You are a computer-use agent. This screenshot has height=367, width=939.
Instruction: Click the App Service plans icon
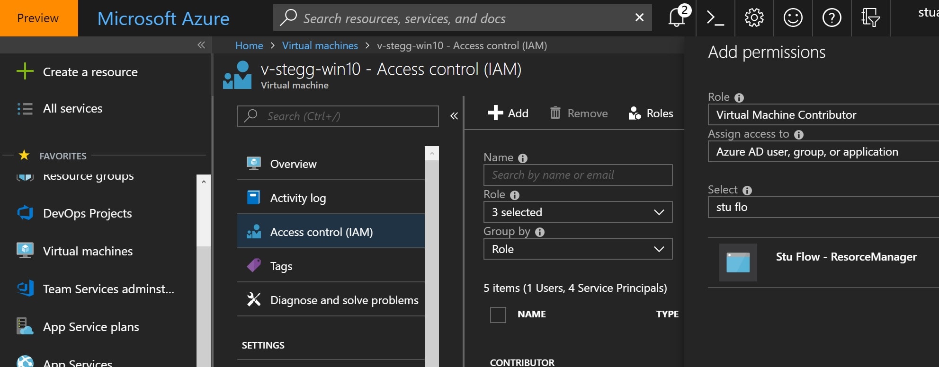[25, 326]
